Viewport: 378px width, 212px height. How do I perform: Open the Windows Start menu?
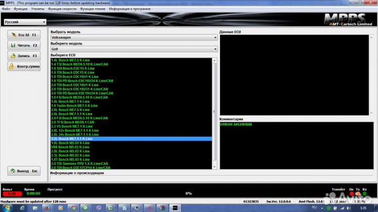7,208
